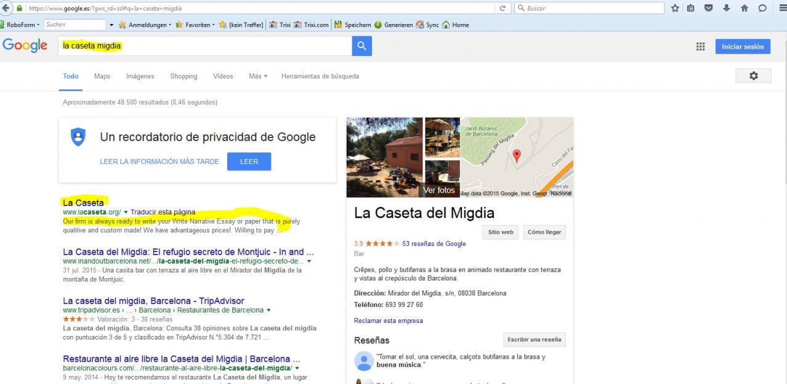Open dropdown arrow of inandoutbarcelona.net result
Image resolution: width=787 pixels, height=384 pixels.
309,261
